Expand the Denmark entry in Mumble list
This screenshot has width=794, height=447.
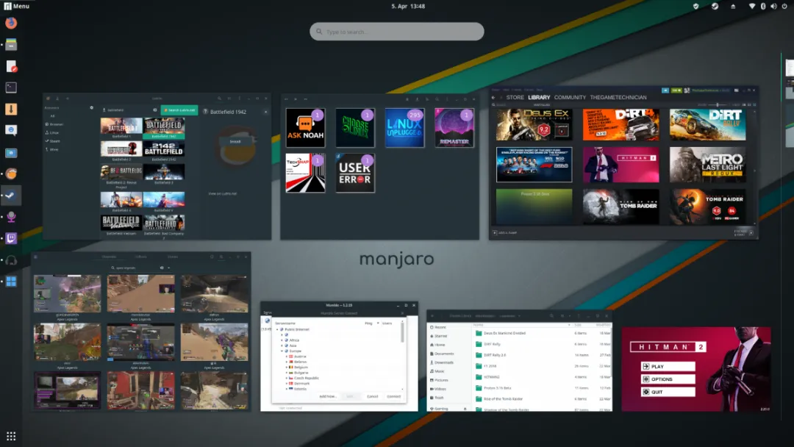287,383
